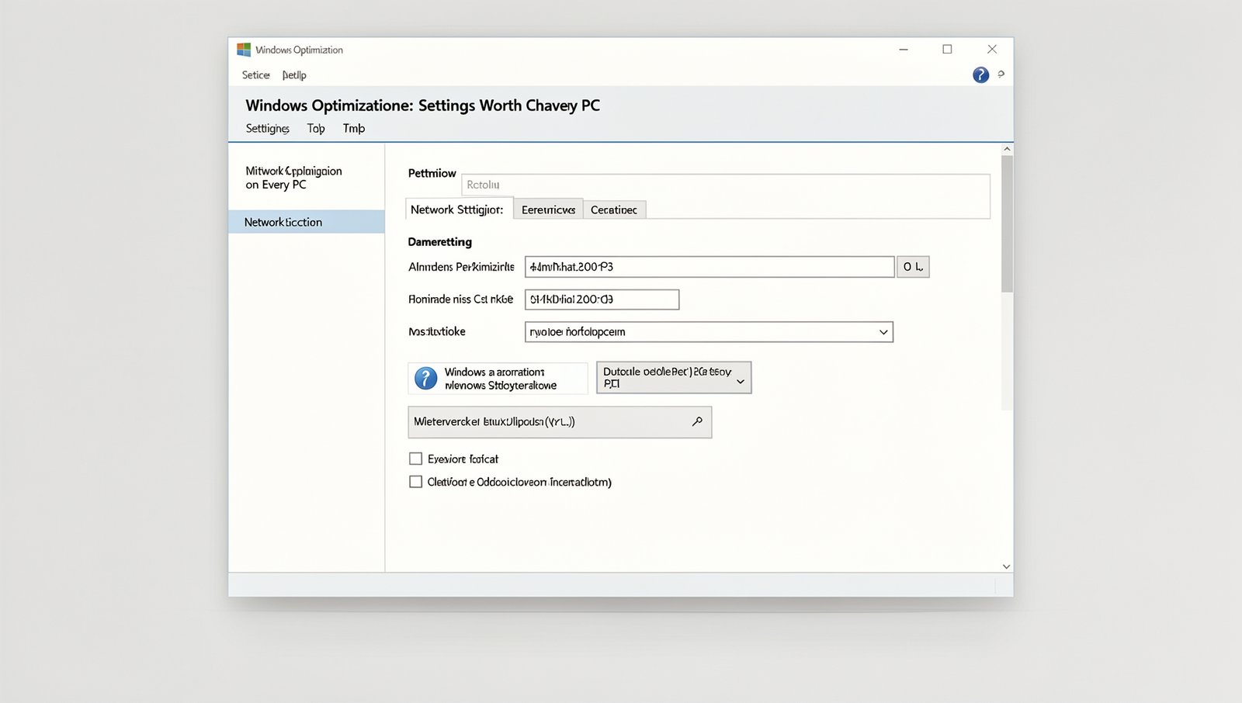
Task: Click the scroll up arrow
Action: pyautogui.click(x=1007, y=149)
